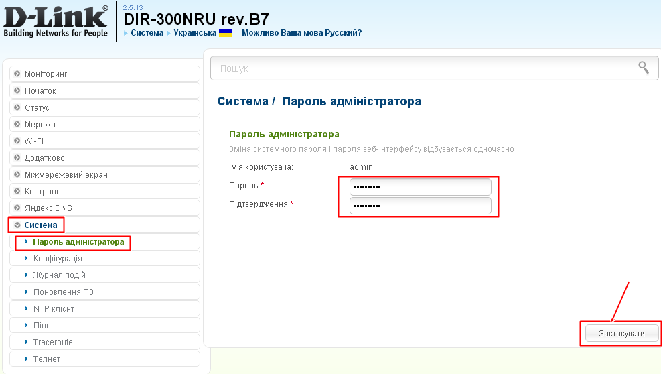Click the D-Link logo

tap(56, 21)
